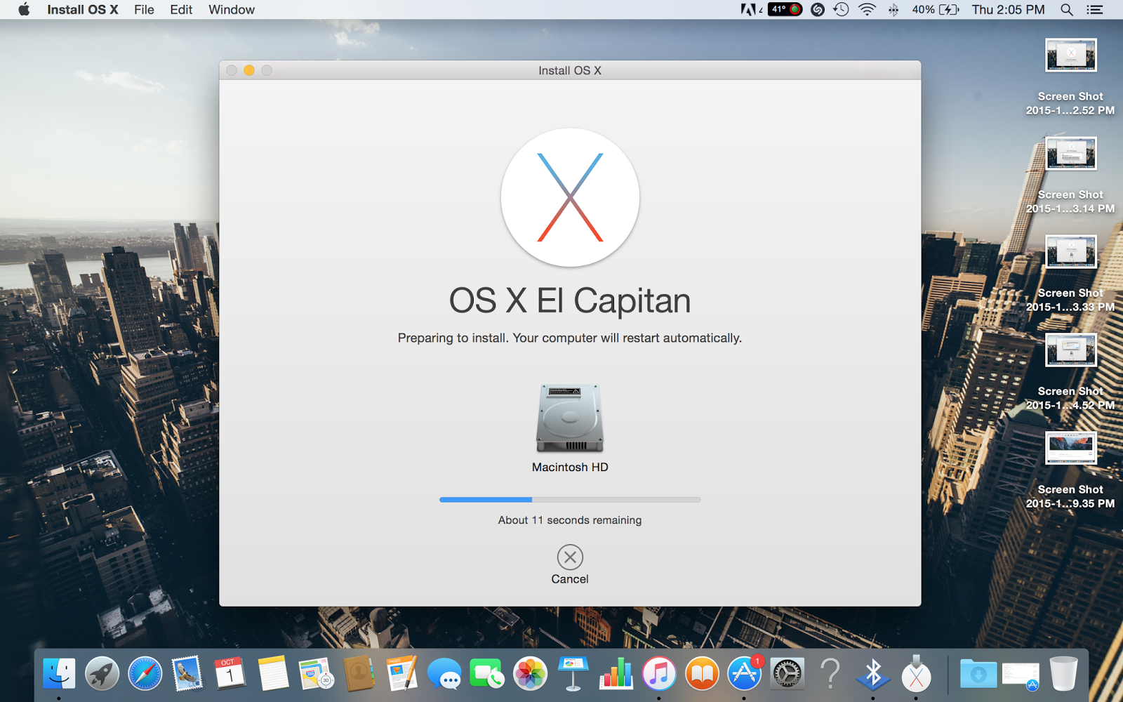Open Calendar in the Dock
This screenshot has width=1123, height=702.
pos(230,674)
